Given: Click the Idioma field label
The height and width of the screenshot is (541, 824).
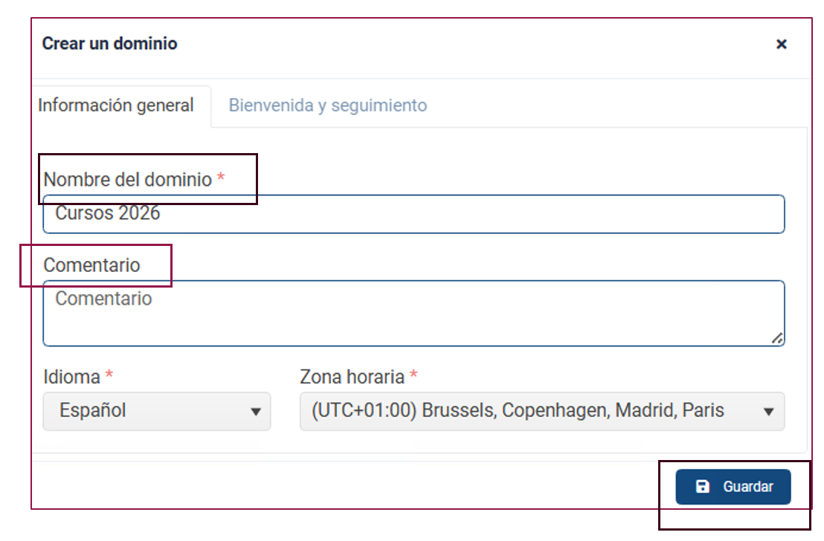Looking at the screenshot, I should tap(71, 377).
